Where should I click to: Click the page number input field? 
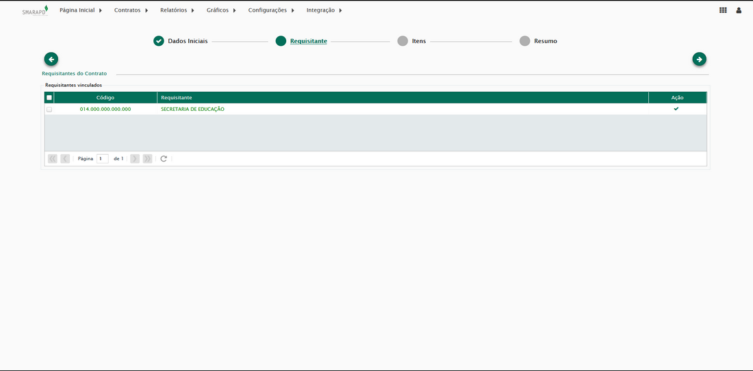(102, 158)
